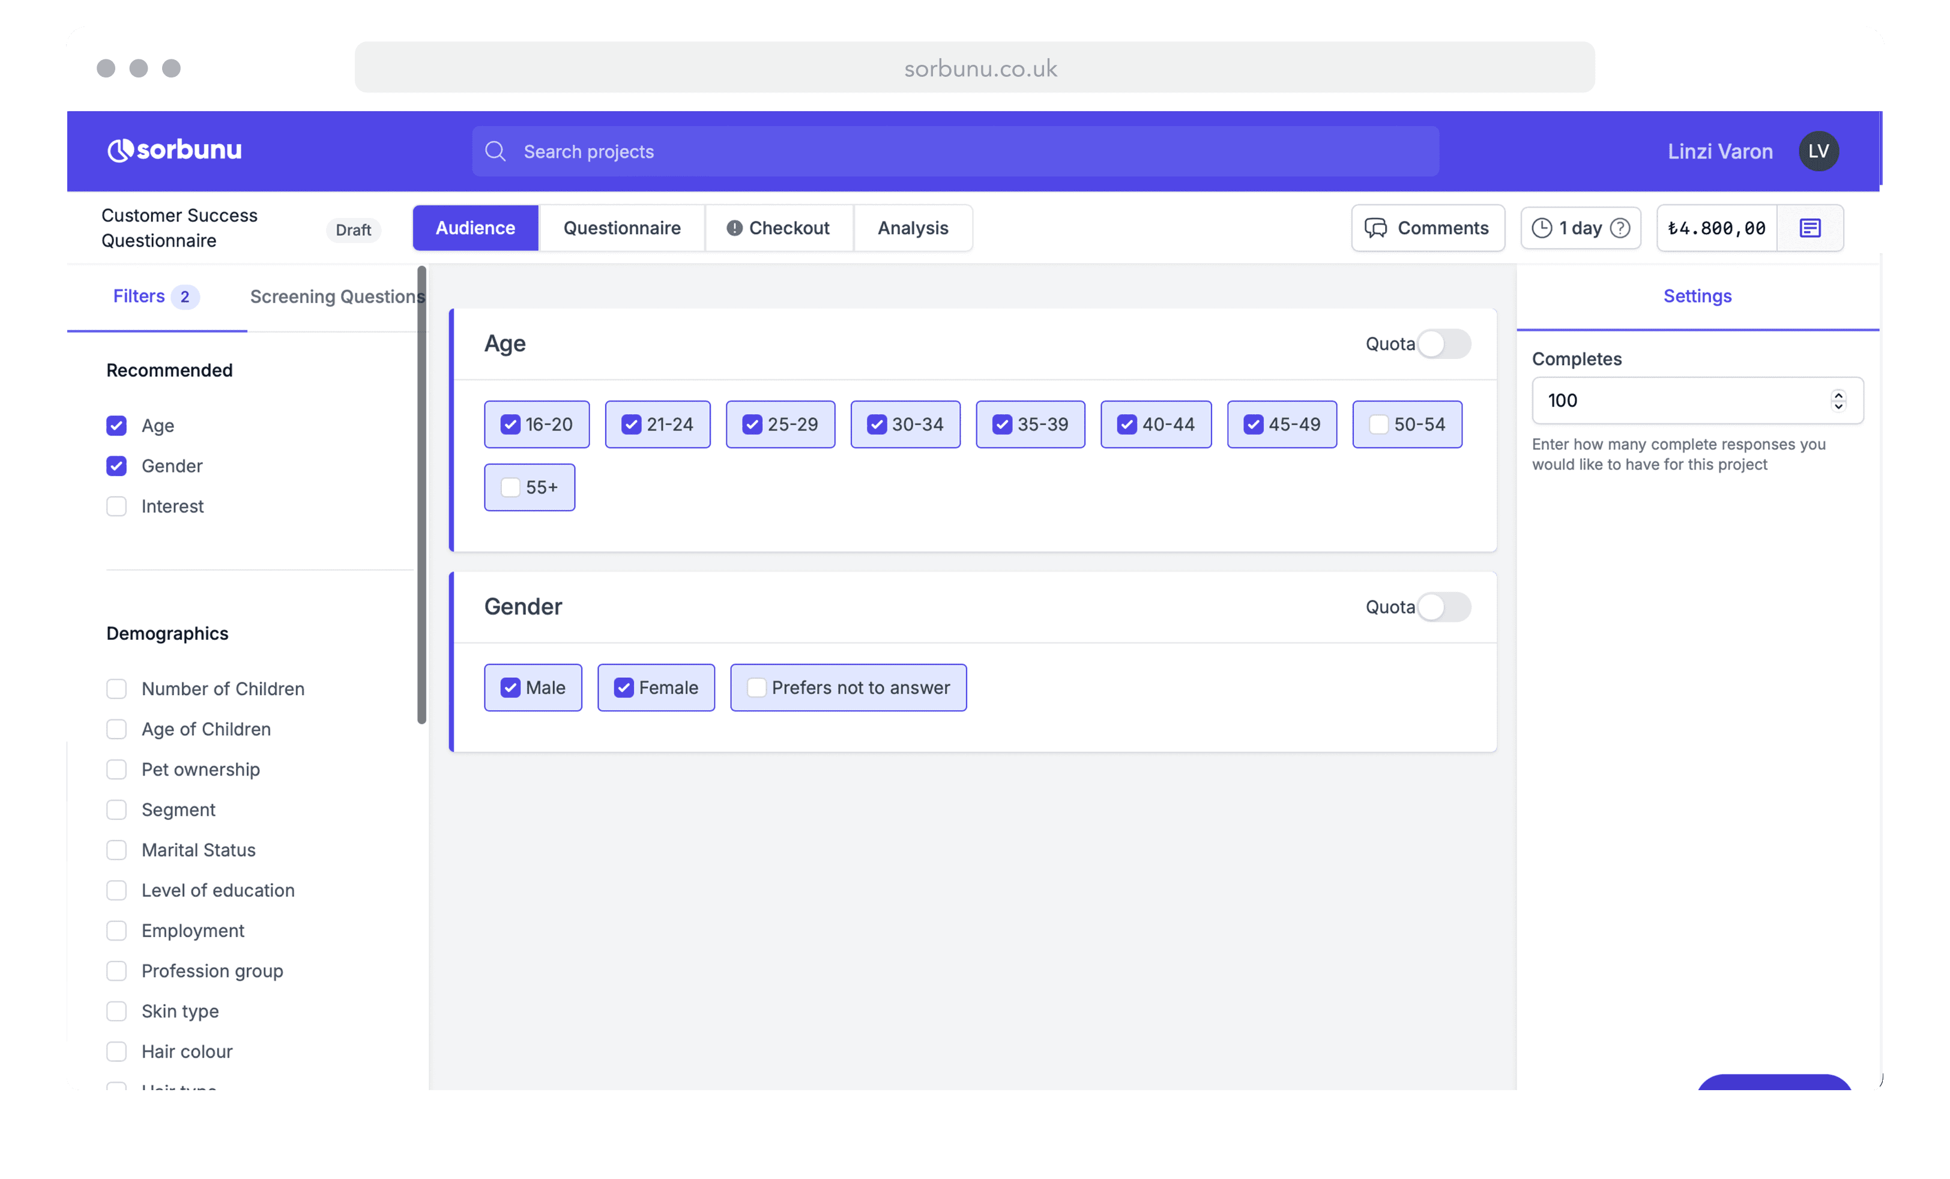Check the Hair colour filter
1950x1179 pixels.
point(116,1052)
